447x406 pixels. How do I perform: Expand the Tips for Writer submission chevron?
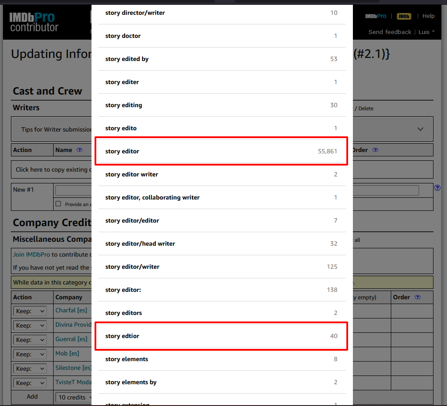[x=420, y=129]
